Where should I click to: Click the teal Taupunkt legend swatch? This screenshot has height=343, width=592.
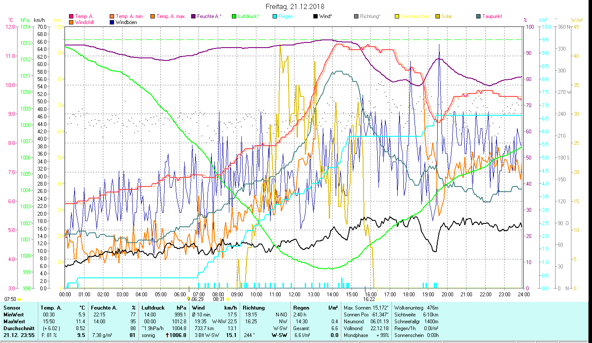click(478, 16)
